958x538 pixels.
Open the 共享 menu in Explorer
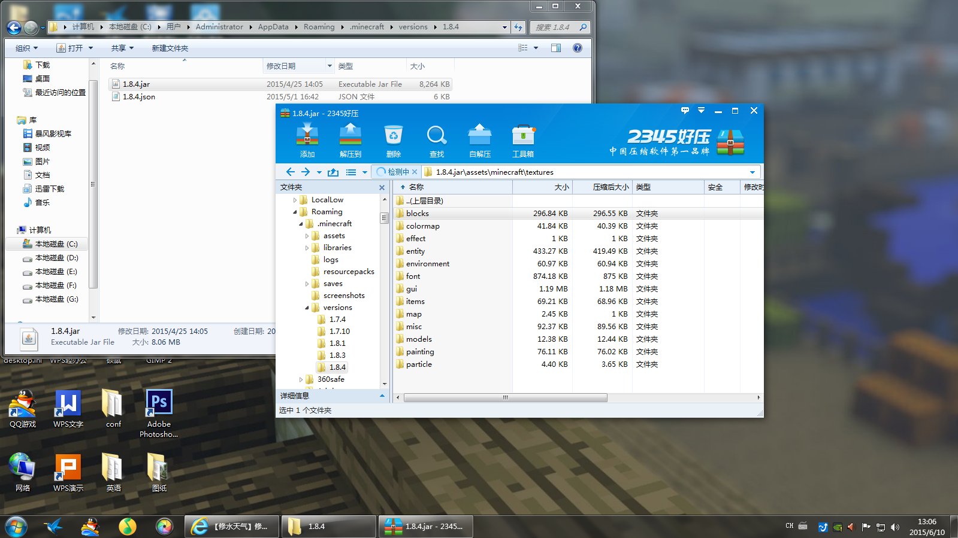[x=122, y=48]
